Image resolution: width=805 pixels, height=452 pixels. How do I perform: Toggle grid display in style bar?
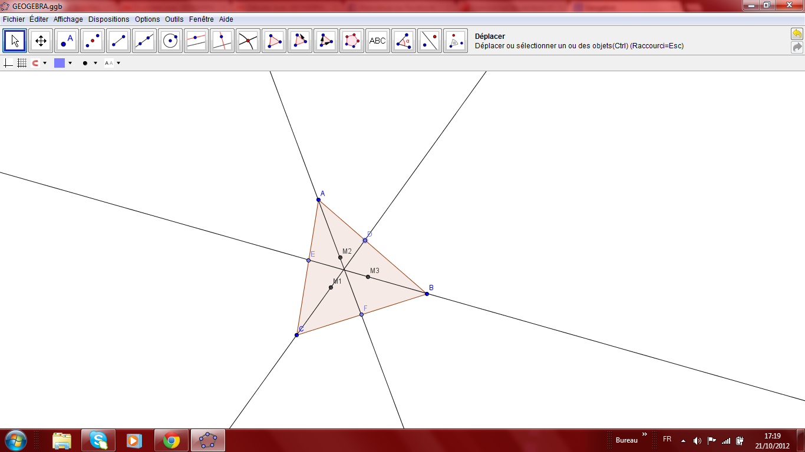pos(22,63)
